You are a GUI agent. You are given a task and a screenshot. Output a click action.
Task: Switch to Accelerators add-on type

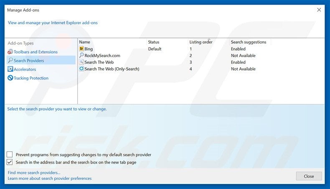[x=25, y=69]
